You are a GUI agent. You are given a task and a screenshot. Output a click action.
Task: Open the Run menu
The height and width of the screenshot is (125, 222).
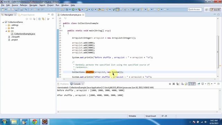pyautogui.click(x=57, y=5)
